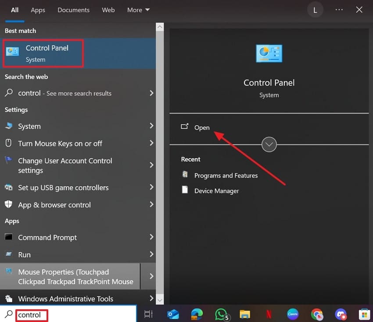The height and width of the screenshot is (322, 373).
Task: Close the search panel with X
Action: coord(359,10)
